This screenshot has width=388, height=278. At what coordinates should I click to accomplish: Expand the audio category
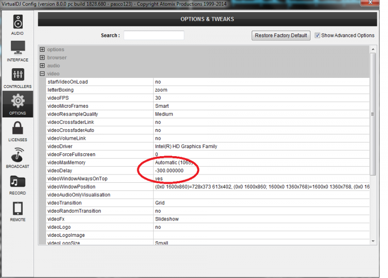pos(42,66)
